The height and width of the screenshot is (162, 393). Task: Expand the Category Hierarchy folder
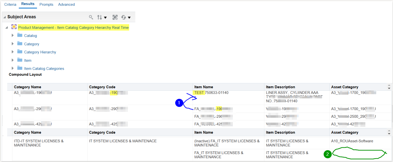(x=13, y=52)
